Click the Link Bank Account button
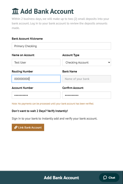This screenshot has width=123, height=184. [28, 128]
